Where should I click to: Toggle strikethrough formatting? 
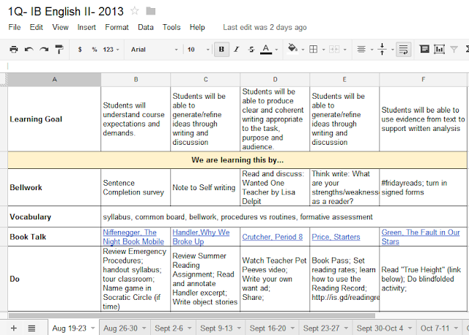pyautogui.click(x=251, y=50)
